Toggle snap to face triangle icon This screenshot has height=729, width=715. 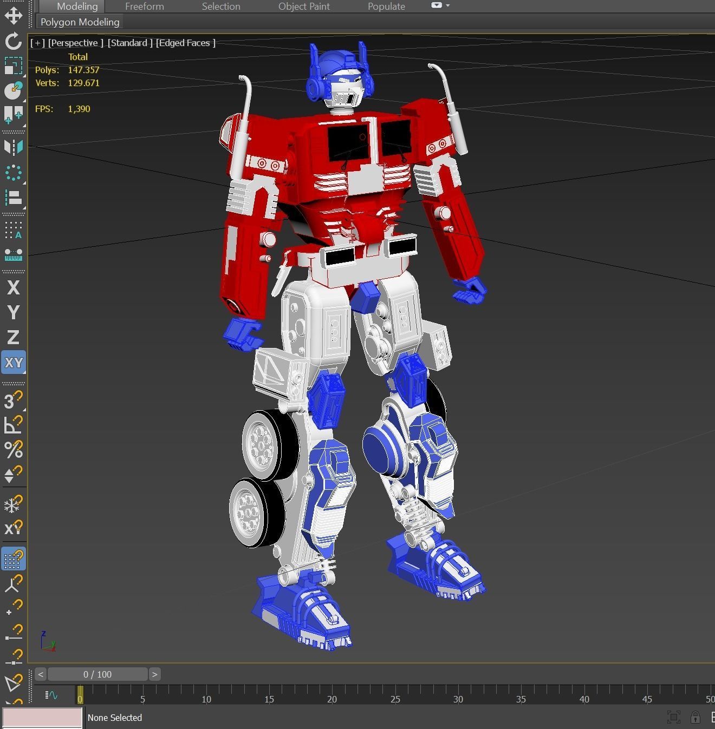coord(13,682)
